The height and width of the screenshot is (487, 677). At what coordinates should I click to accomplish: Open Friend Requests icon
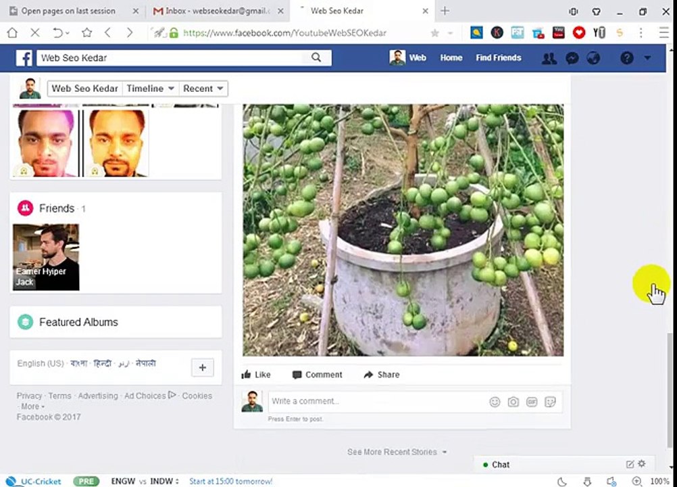549,58
